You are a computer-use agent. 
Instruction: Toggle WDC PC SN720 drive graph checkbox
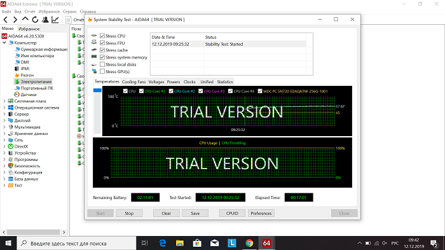tap(260, 91)
